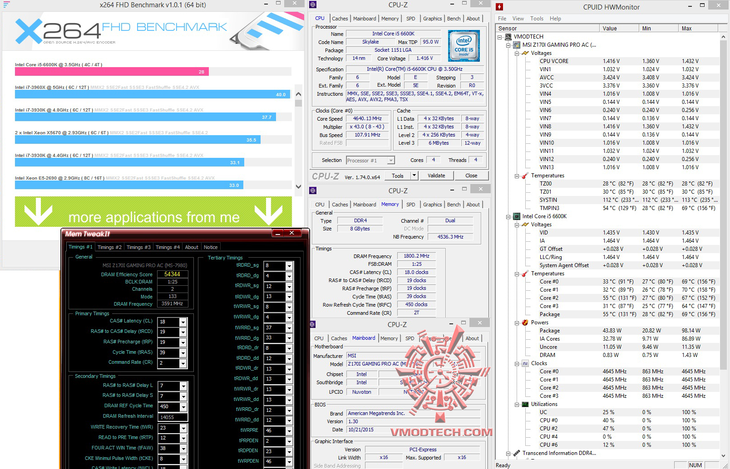Viewport: 730px width, 469px height.
Task: Click the CPU-Z title bar icon above the CPU tab
Action: [313, 5]
